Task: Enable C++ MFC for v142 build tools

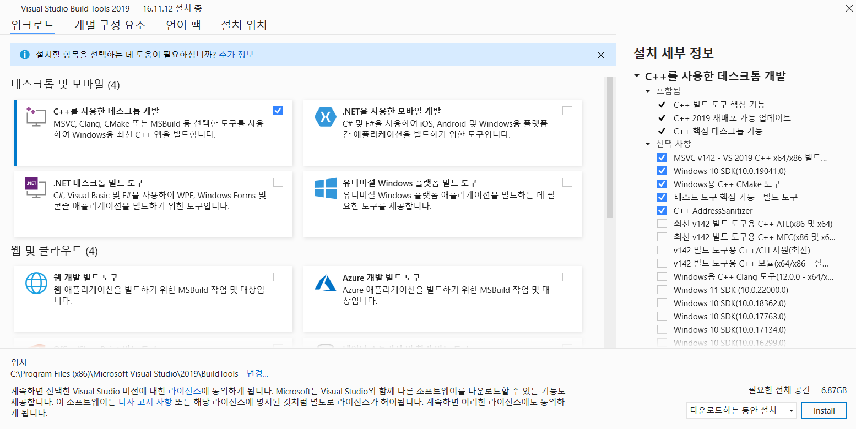Action: pos(662,237)
